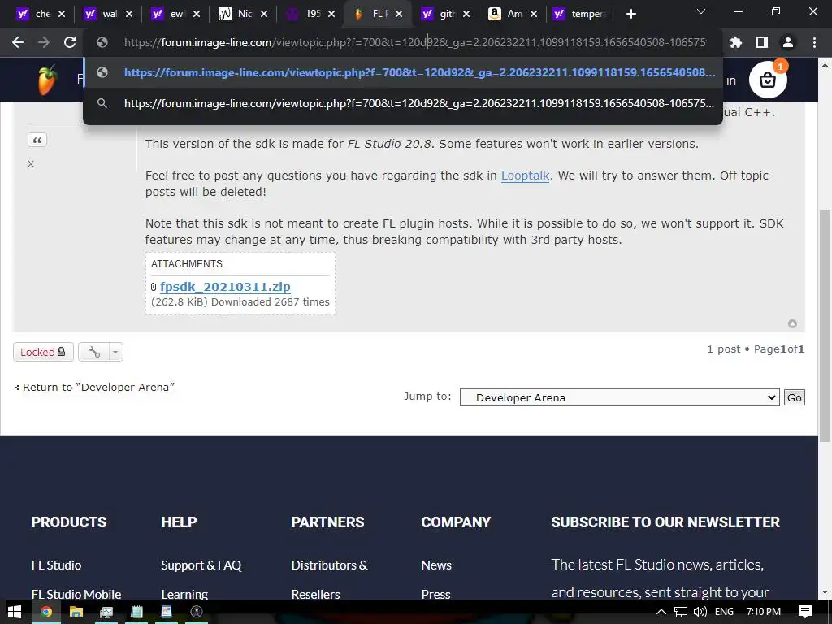Open the tab search chevron
This screenshot has width=832, height=624.
coord(701,11)
